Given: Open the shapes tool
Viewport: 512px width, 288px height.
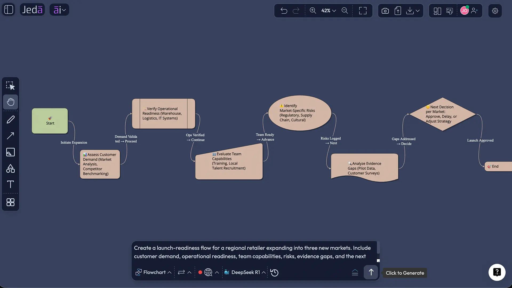Looking at the screenshot, I should [x=10, y=168].
